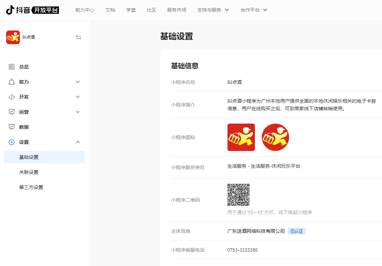
Task: Click the 主体信息 field label
Action: coord(181,231)
